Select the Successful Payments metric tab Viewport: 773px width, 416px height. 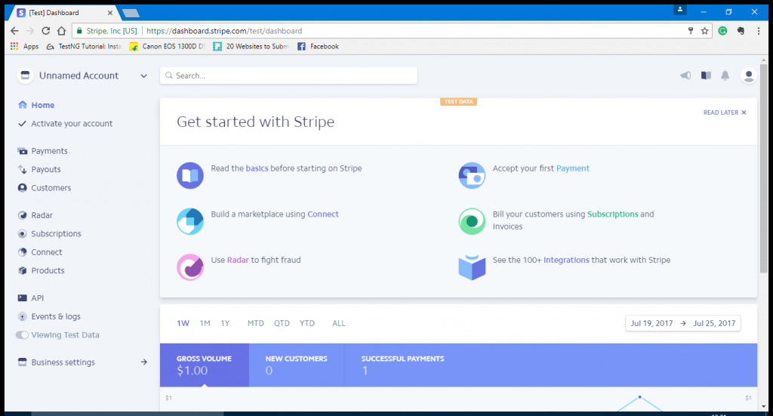coord(403,365)
